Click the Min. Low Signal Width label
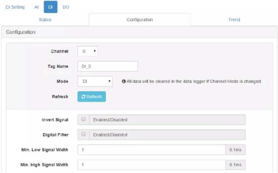 (45, 150)
